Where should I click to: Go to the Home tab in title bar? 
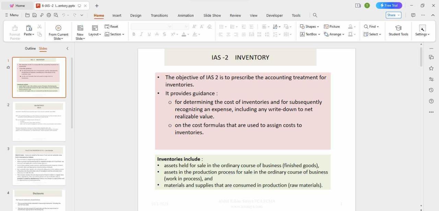pos(17,6)
